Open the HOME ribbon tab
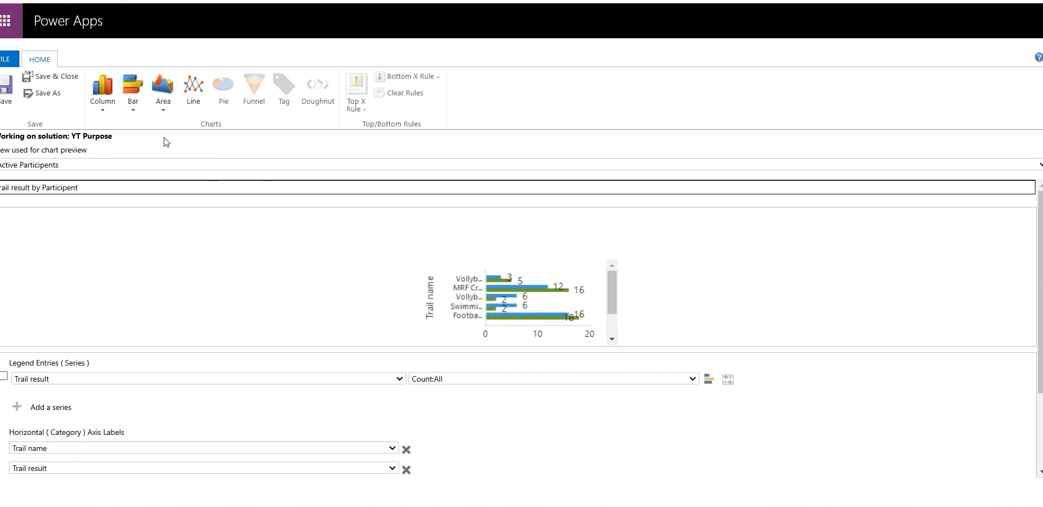Image resolution: width=1043 pixels, height=507 pixels. coord(39,59)
